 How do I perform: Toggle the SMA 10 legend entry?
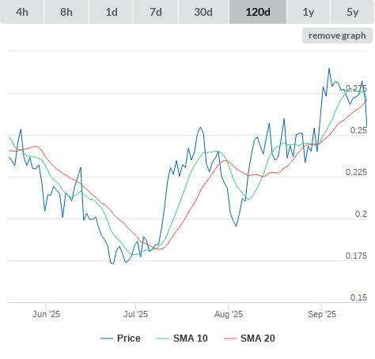coord(182,338)
